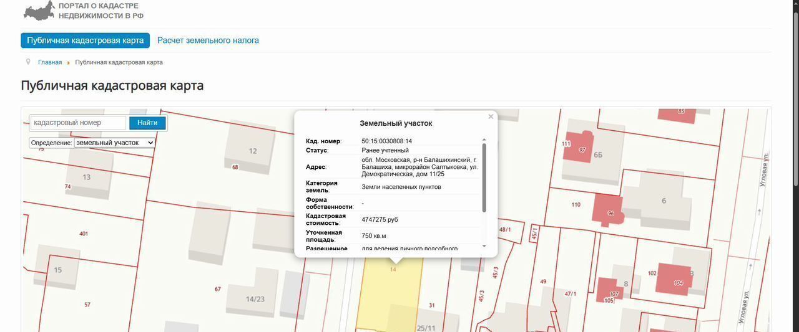Click the Земельный участок popup title
799x332 pixels.
click(x=396, y=123)
